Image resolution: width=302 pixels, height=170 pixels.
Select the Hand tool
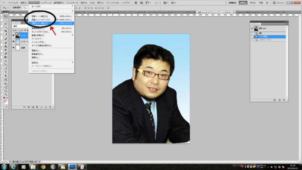[x=6, y=91]
